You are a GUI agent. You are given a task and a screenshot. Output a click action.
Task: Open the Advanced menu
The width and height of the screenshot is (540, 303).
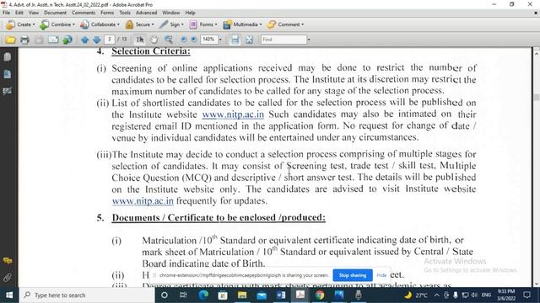pos(146,13)
